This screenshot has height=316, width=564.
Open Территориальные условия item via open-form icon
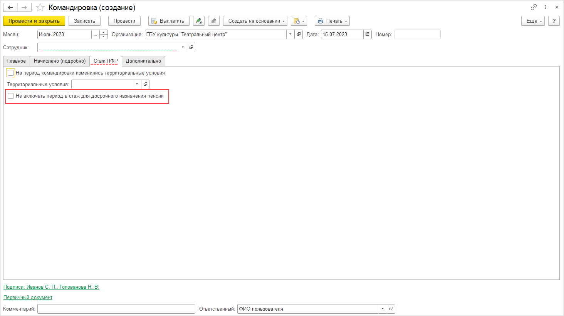click(x=145, y=84)
